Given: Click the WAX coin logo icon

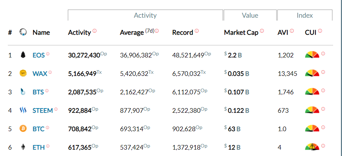Looking at the screenshot, I should tap(23, 73).
